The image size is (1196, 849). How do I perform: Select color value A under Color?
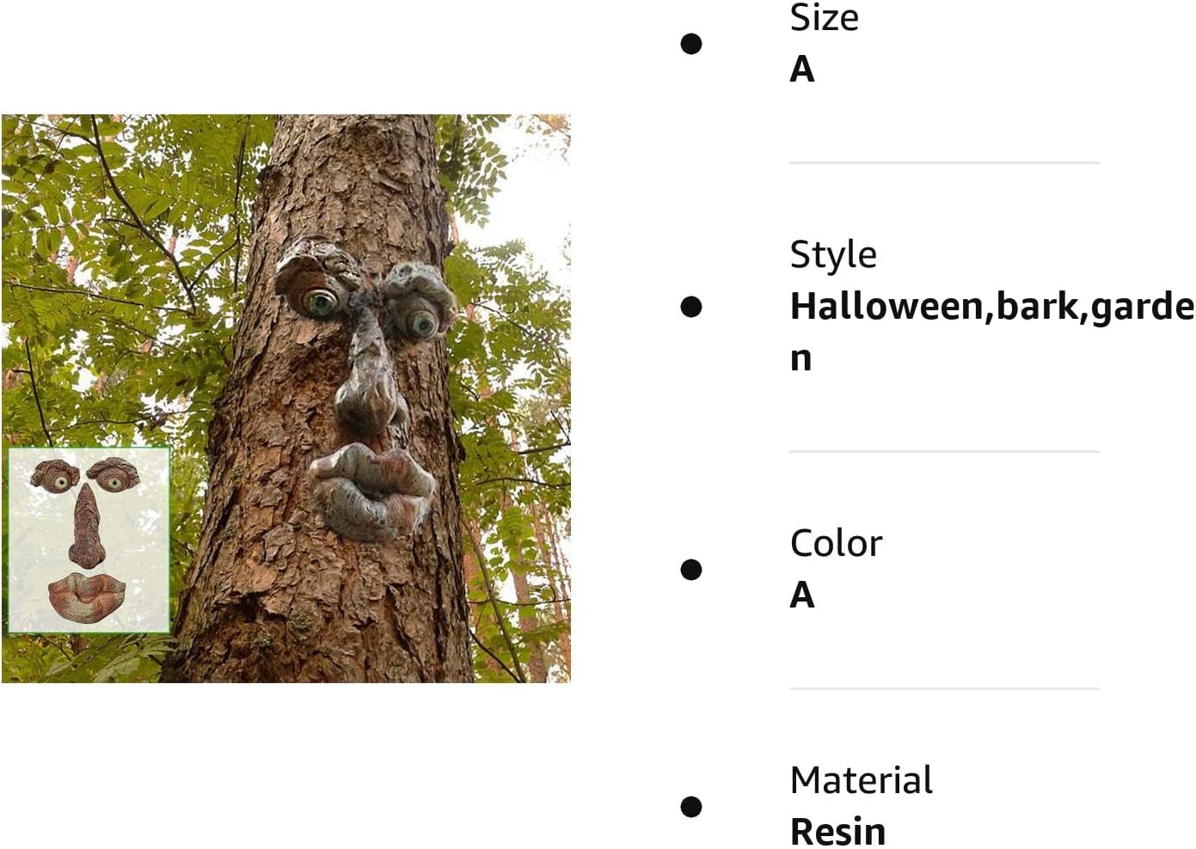(802, 595)
